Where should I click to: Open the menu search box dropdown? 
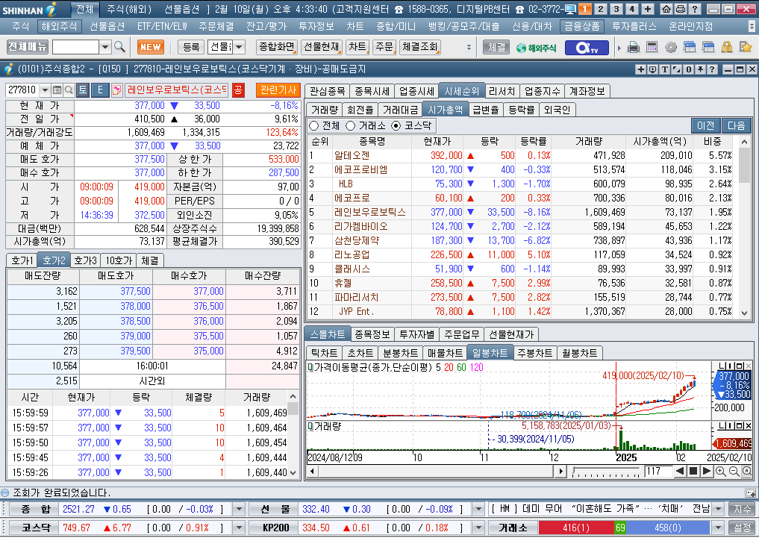coord(105,47)
